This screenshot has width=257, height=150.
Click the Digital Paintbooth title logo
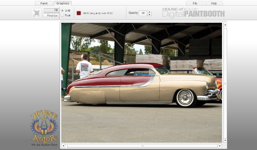tap(193, 13)
